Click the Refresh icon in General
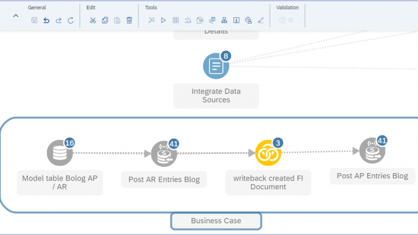The image size is (418, 235). [x=70, y=20]
